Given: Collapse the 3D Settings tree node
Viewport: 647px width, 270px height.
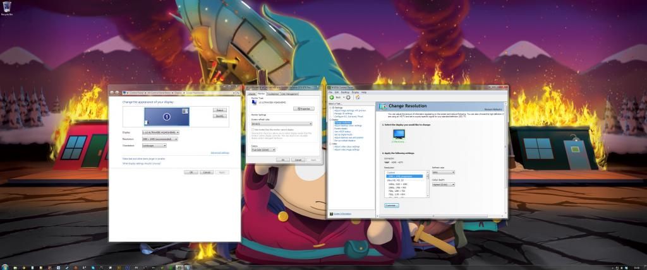Looking at the screenshot, I should 330,108.
